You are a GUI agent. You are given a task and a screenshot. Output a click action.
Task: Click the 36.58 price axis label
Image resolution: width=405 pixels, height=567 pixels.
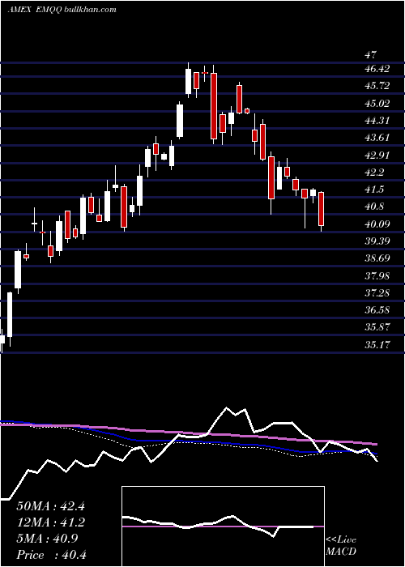(377, 310)
